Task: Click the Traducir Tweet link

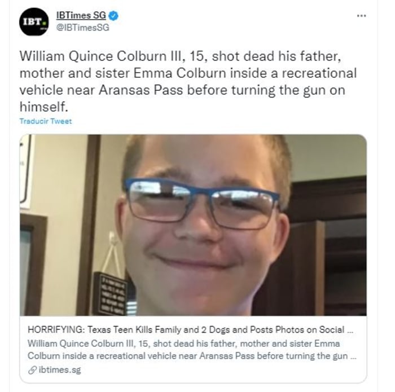Action: (46, 121)
